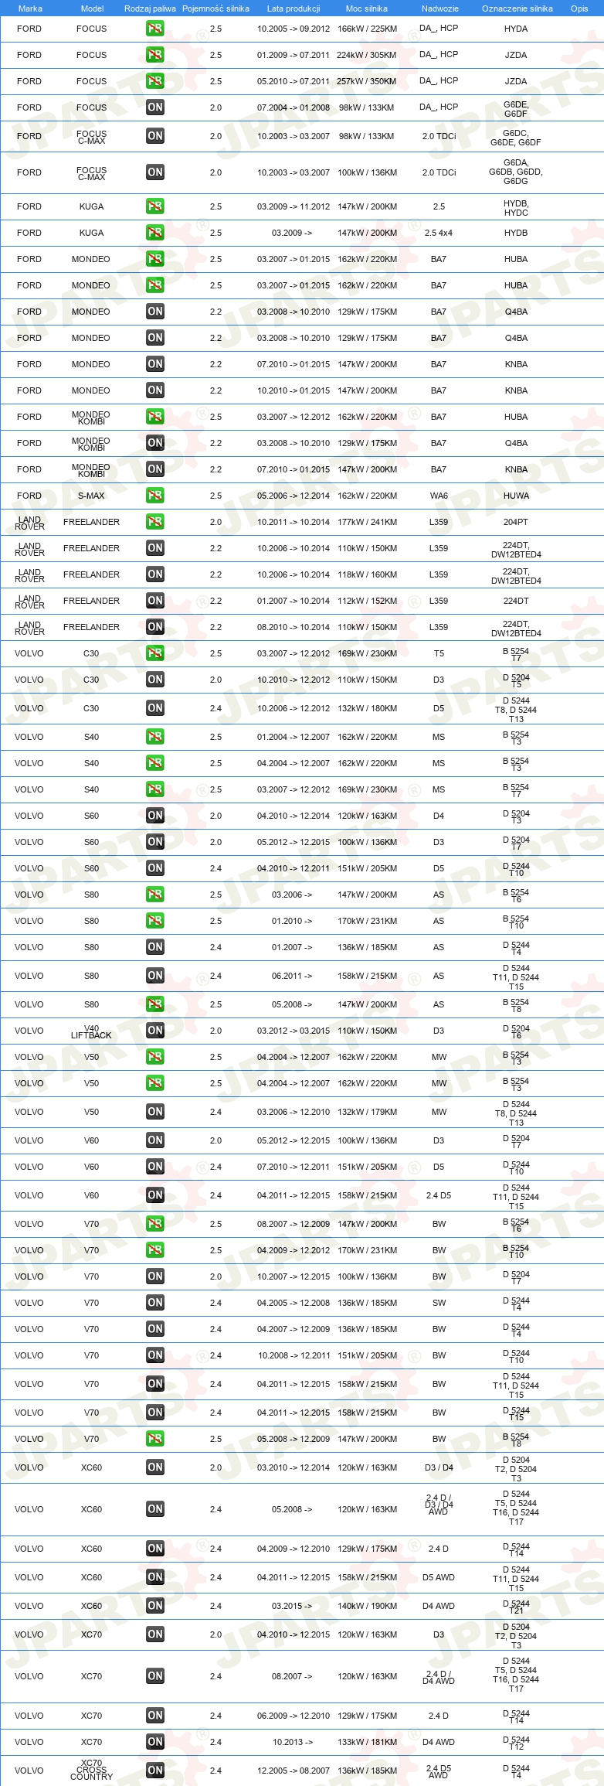Click the ON icon in the Volvo S60 D4 row

[155, 816]
